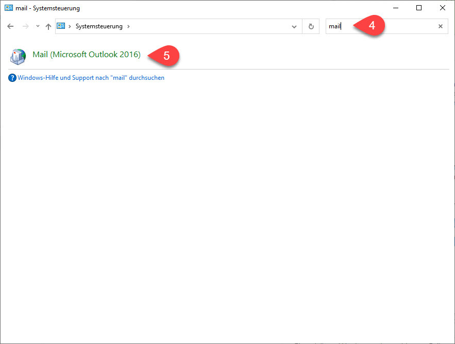
Task: Click the blue help question mark icon
Action: 12,78
